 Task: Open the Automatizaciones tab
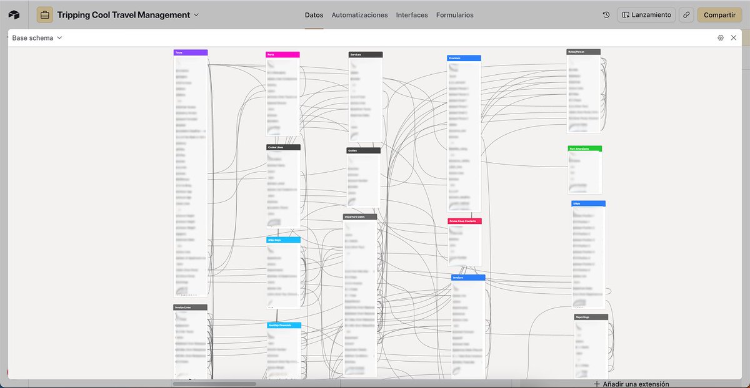tap(359, 15)
